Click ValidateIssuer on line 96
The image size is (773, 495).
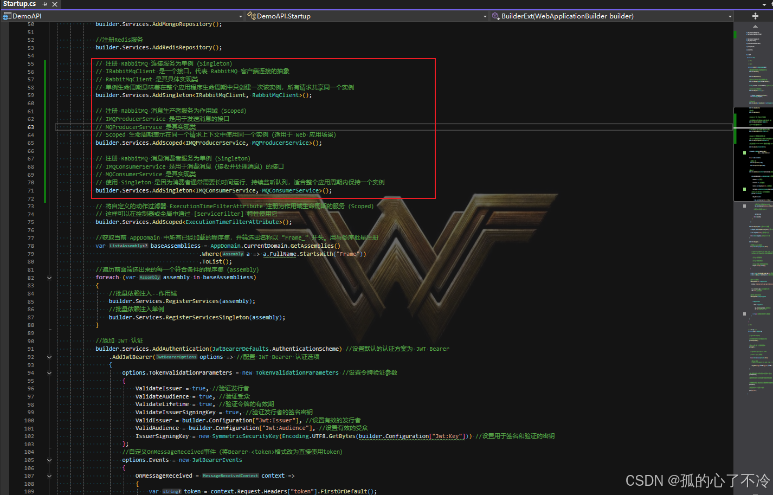(159, 389)
